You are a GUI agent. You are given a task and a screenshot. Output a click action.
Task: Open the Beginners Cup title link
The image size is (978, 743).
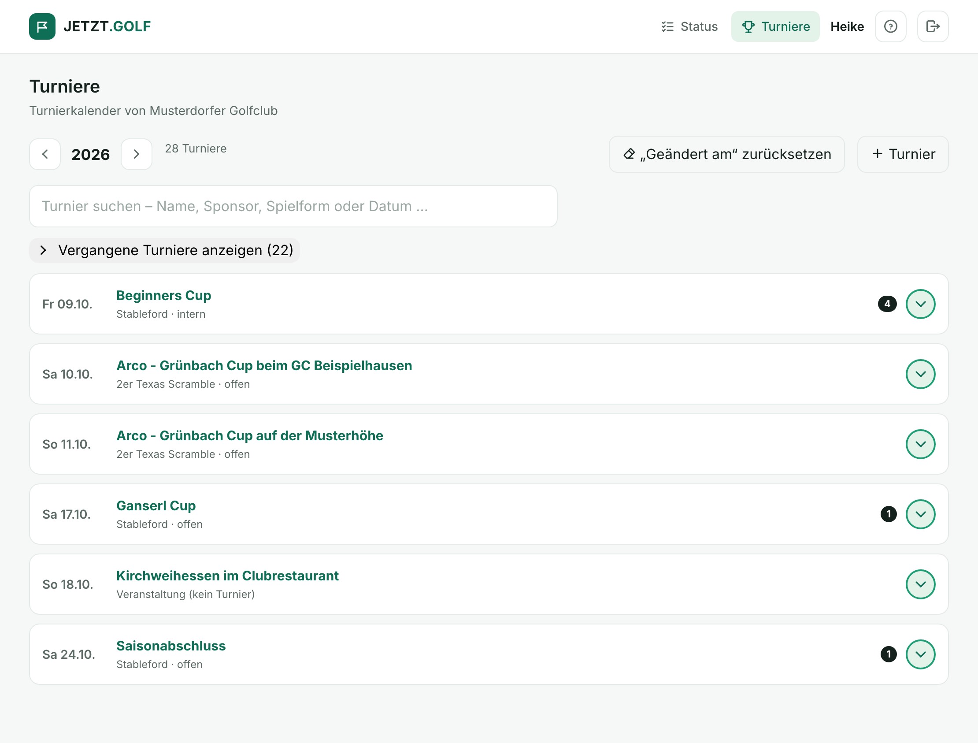click(x=163, y=295)
